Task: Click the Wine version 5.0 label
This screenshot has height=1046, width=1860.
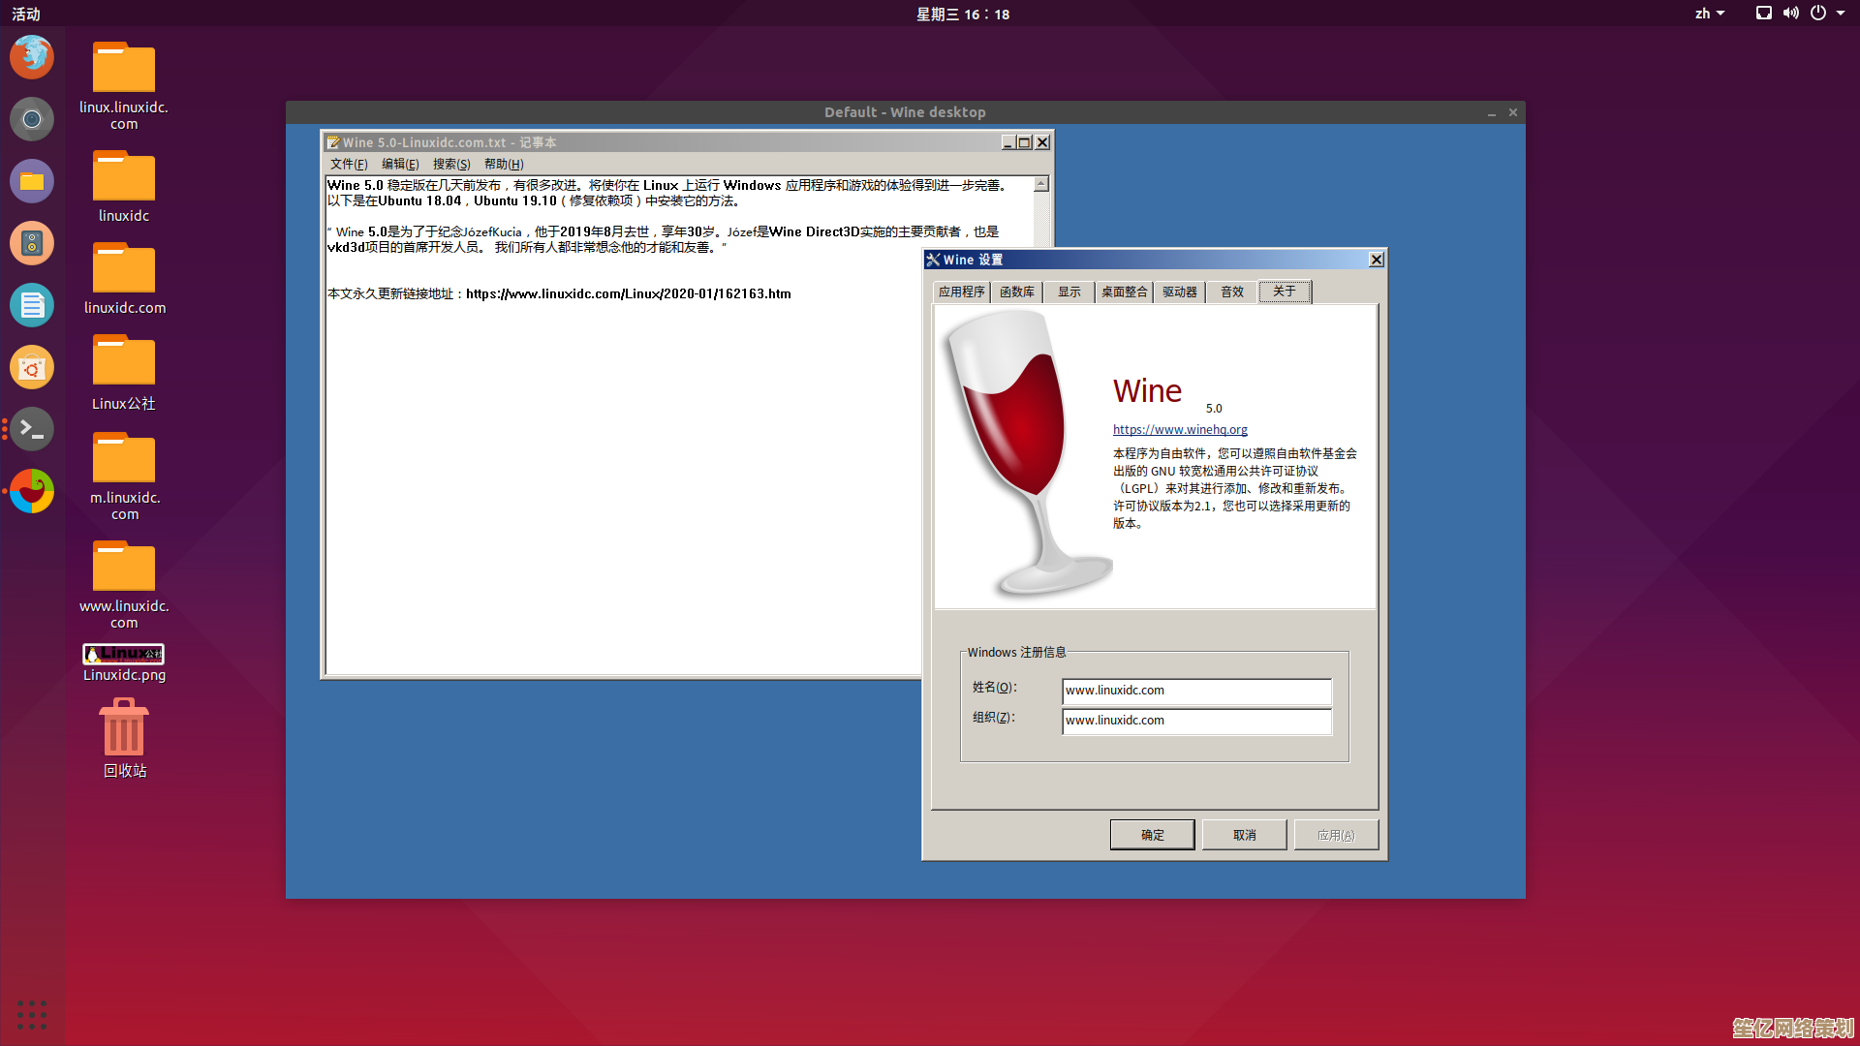Action: point(1214,409)
